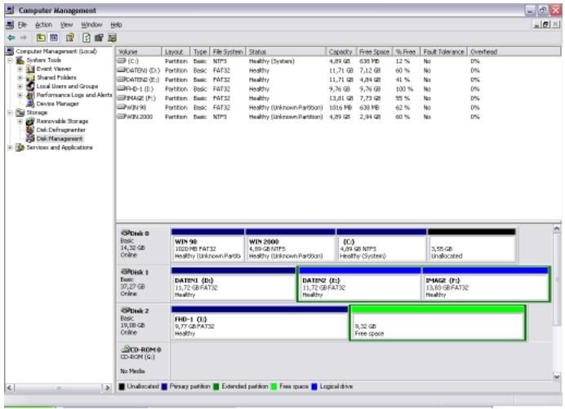Screen dimensions: 565x409
Task: Click the Free space legend color swatch
Action: click(274, 387)
